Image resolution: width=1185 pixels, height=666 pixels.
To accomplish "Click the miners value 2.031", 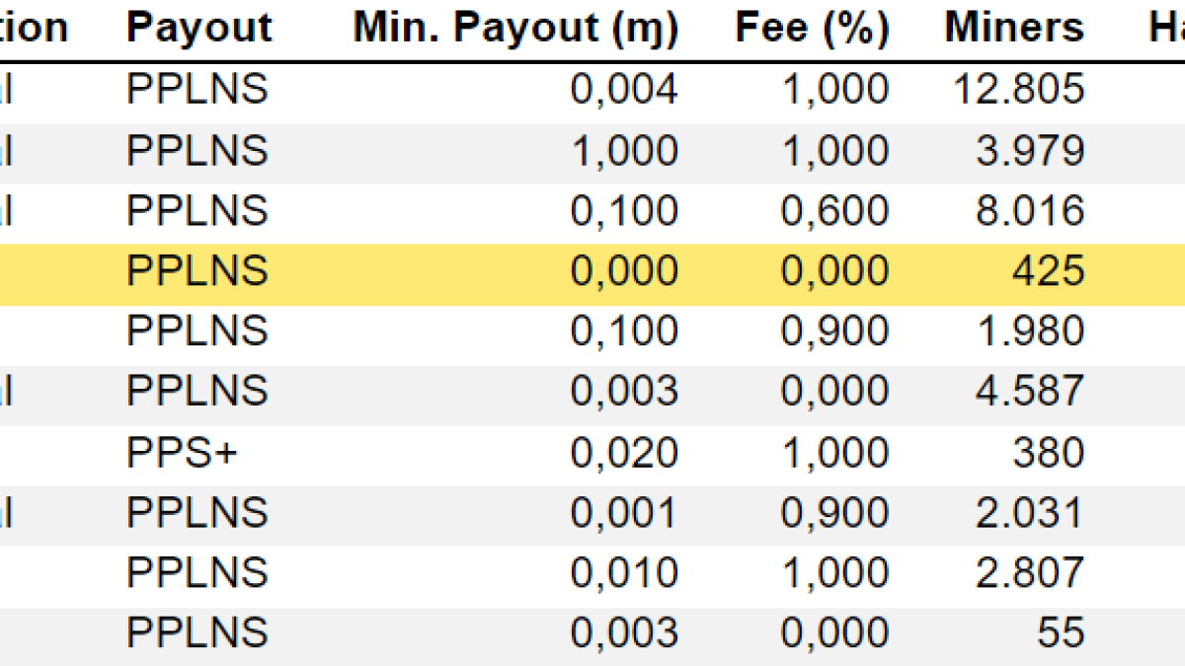I will click(1030, 513).
